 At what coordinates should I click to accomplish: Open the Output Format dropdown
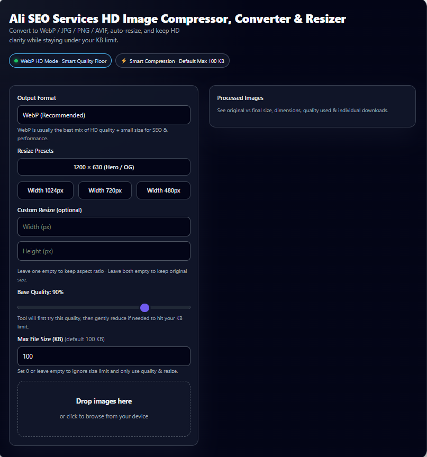(x=104, y=115)
